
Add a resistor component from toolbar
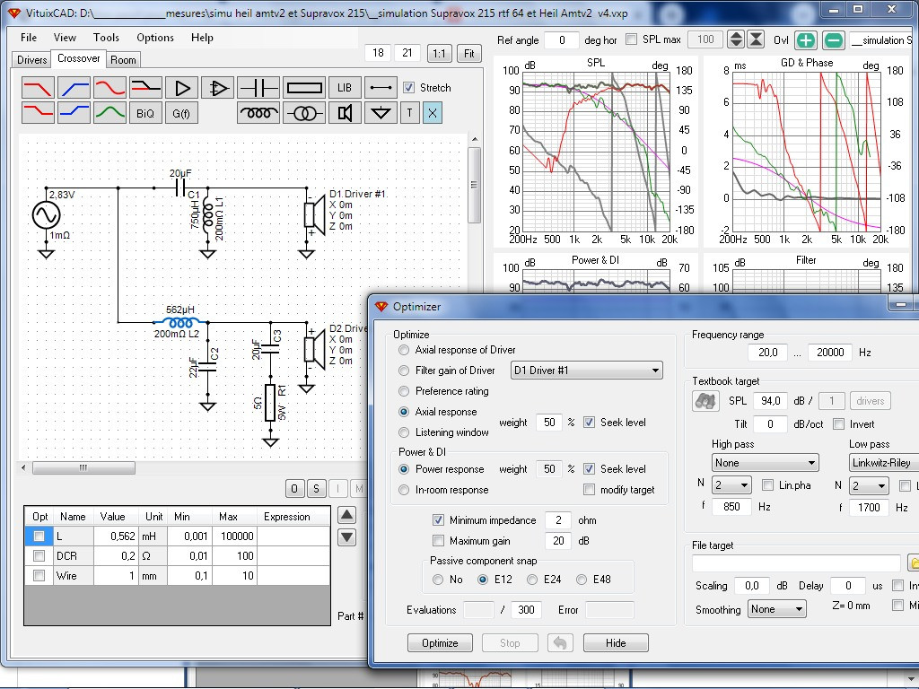(303, 88)
